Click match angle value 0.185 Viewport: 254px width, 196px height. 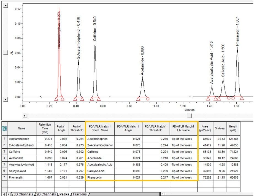pos(137,165)
